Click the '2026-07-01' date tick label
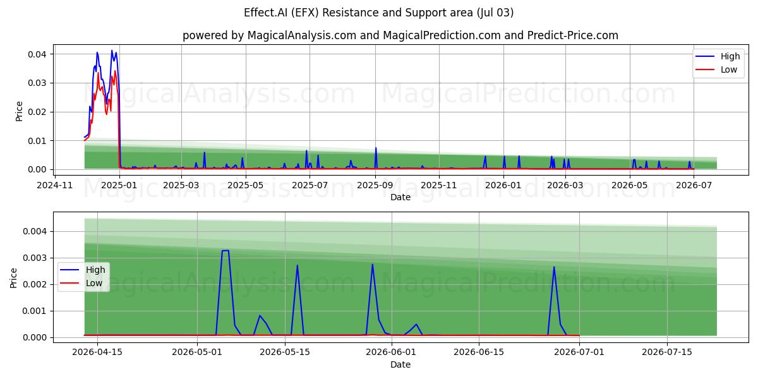 point(579,352)
